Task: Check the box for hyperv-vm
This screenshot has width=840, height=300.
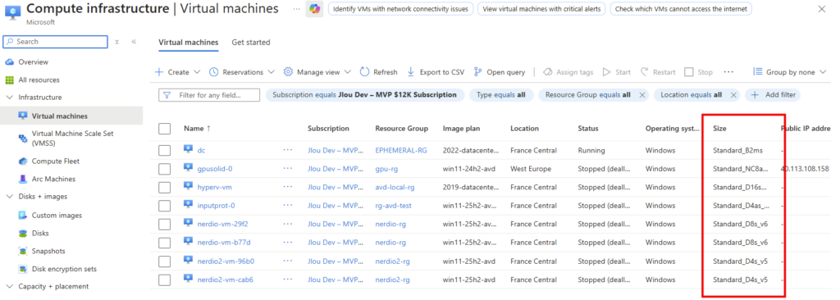Action: (164, 187)
